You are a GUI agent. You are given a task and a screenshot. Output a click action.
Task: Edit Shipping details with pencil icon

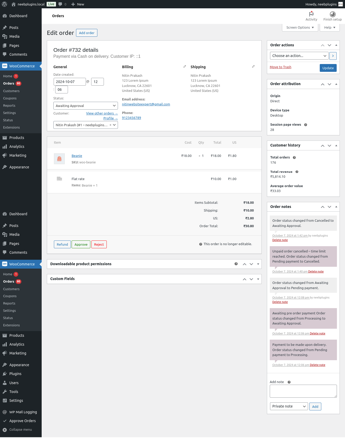pyautogui.click(x=253, y=67)
